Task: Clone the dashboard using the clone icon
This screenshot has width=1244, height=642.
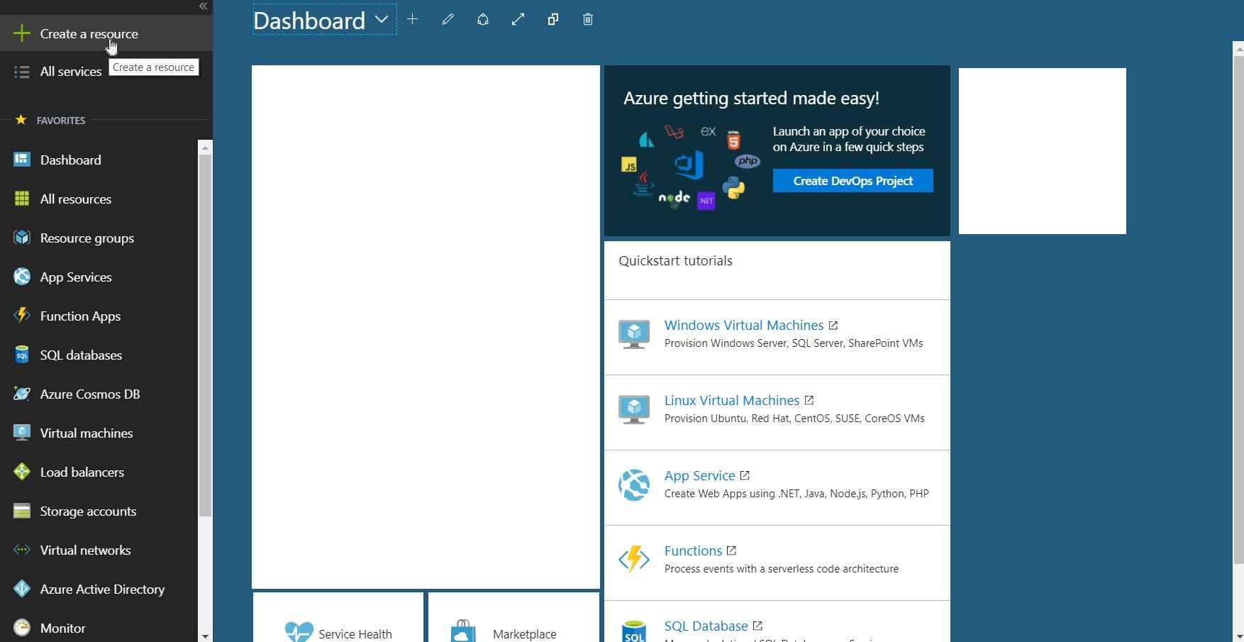Action: 553,19
